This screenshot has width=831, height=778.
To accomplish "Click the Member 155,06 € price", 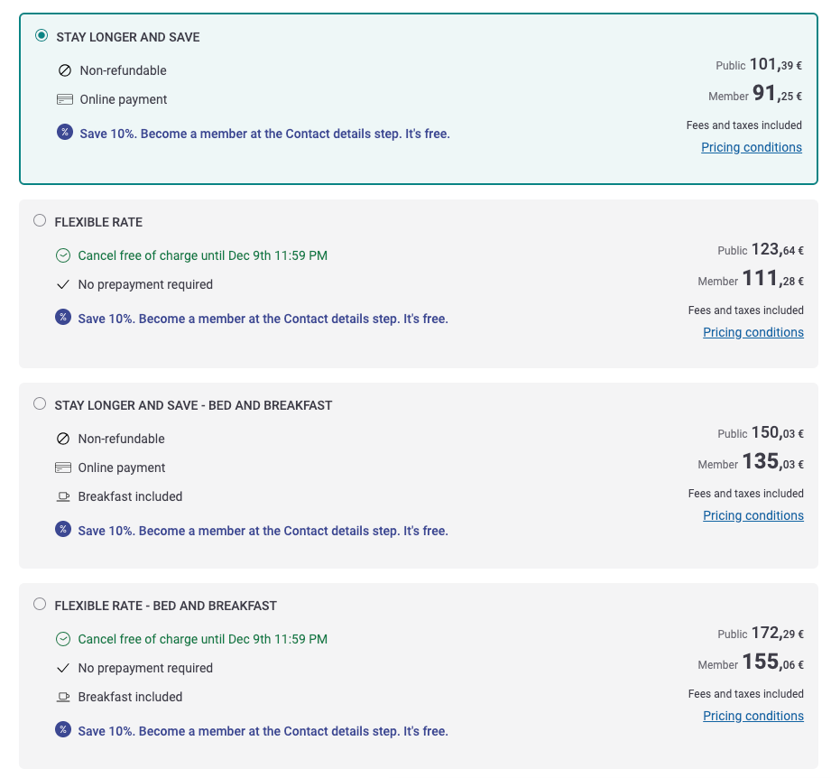I will point(751,662).
